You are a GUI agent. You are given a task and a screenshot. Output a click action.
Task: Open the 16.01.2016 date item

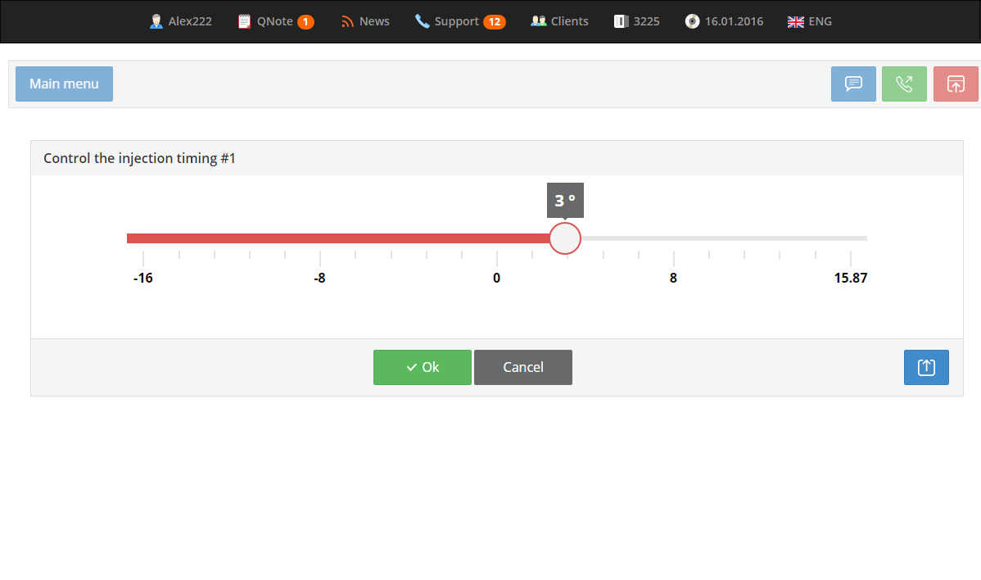[x=734, y=21]
